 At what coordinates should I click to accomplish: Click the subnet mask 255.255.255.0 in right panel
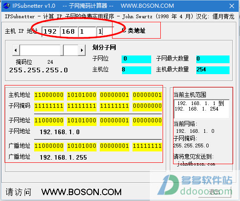pyautogui.click(x=191, y=146)
